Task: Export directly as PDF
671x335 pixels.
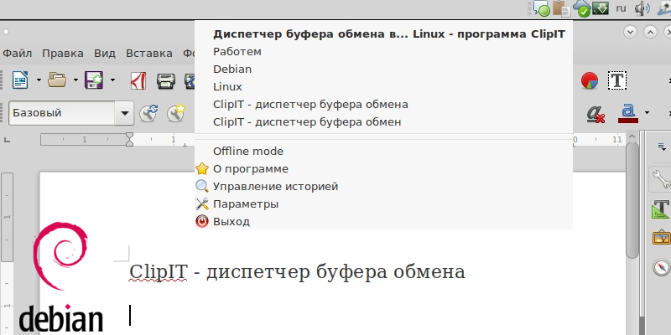Action: pos(138,80)
